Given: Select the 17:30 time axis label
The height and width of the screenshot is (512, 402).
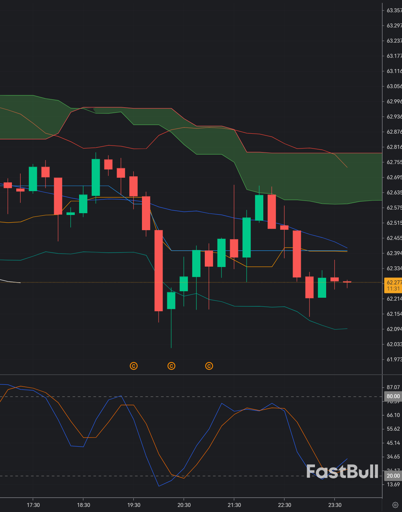Looking at the screenshot, I should click(33, 505).
